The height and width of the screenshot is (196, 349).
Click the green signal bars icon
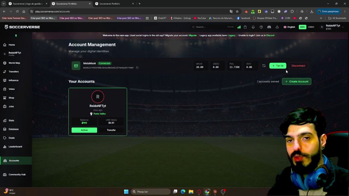(x=239, y=27)
